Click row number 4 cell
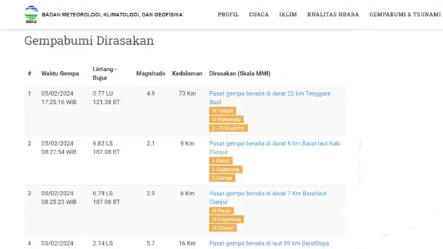Screen dimensions: 443x249 coord(29,243)
